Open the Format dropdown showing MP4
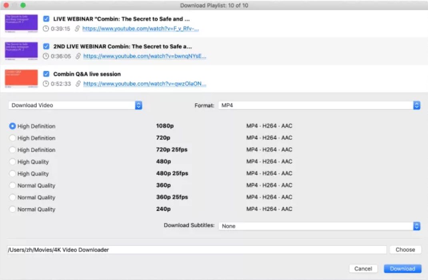 tap(319, 105)
